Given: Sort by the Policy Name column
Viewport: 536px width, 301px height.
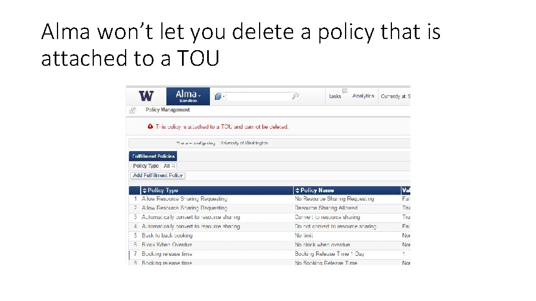Looking at the screenshot, I should (317, 190).
